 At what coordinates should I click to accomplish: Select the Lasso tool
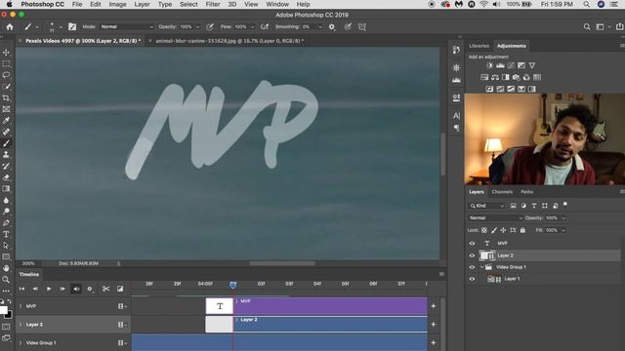[x=6, y=75]
